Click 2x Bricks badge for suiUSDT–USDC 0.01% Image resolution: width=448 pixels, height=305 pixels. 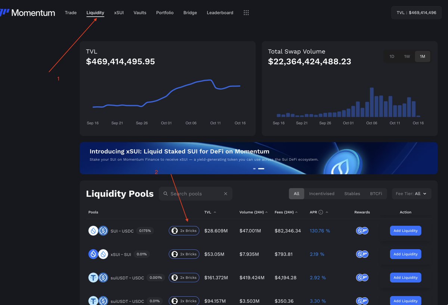(184, 301)
